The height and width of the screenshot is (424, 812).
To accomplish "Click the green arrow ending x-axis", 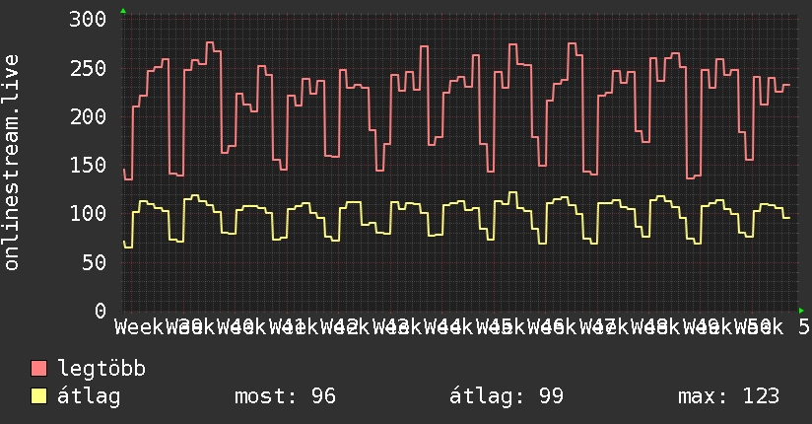I will click(x=801, y=311).
